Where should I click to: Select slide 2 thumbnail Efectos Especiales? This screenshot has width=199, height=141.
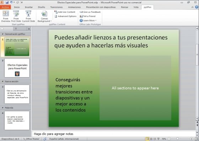[x=17, y=68]
